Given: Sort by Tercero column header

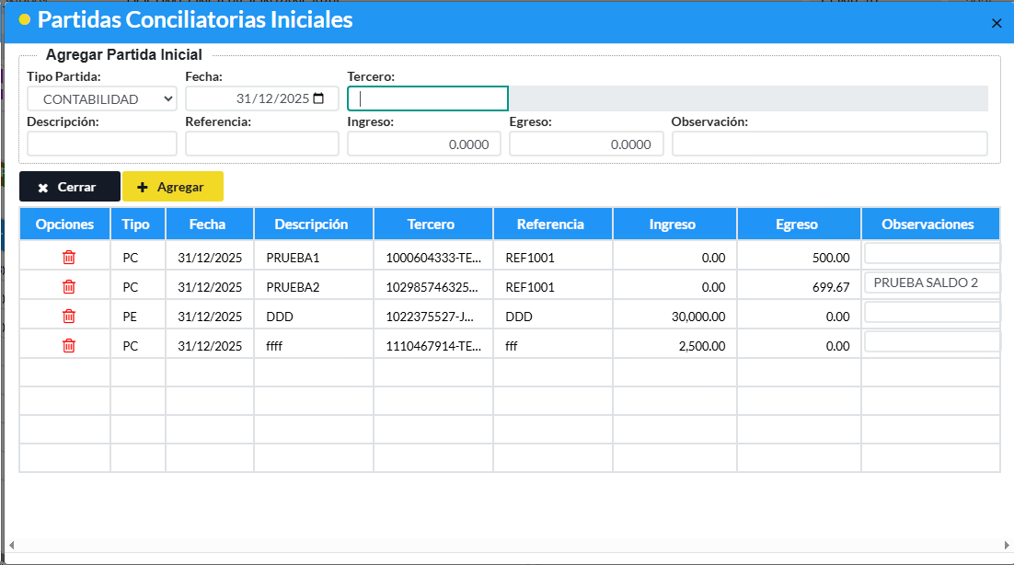Looking at the screenshot, I should click(x=433, y=225).
